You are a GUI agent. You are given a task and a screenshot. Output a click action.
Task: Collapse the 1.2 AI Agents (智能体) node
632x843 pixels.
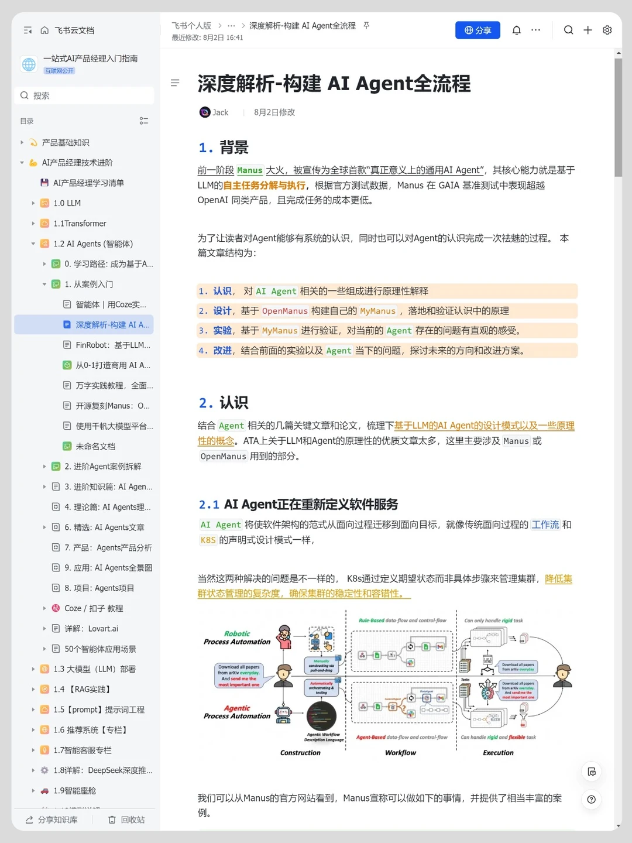click(x=33, y=244)
